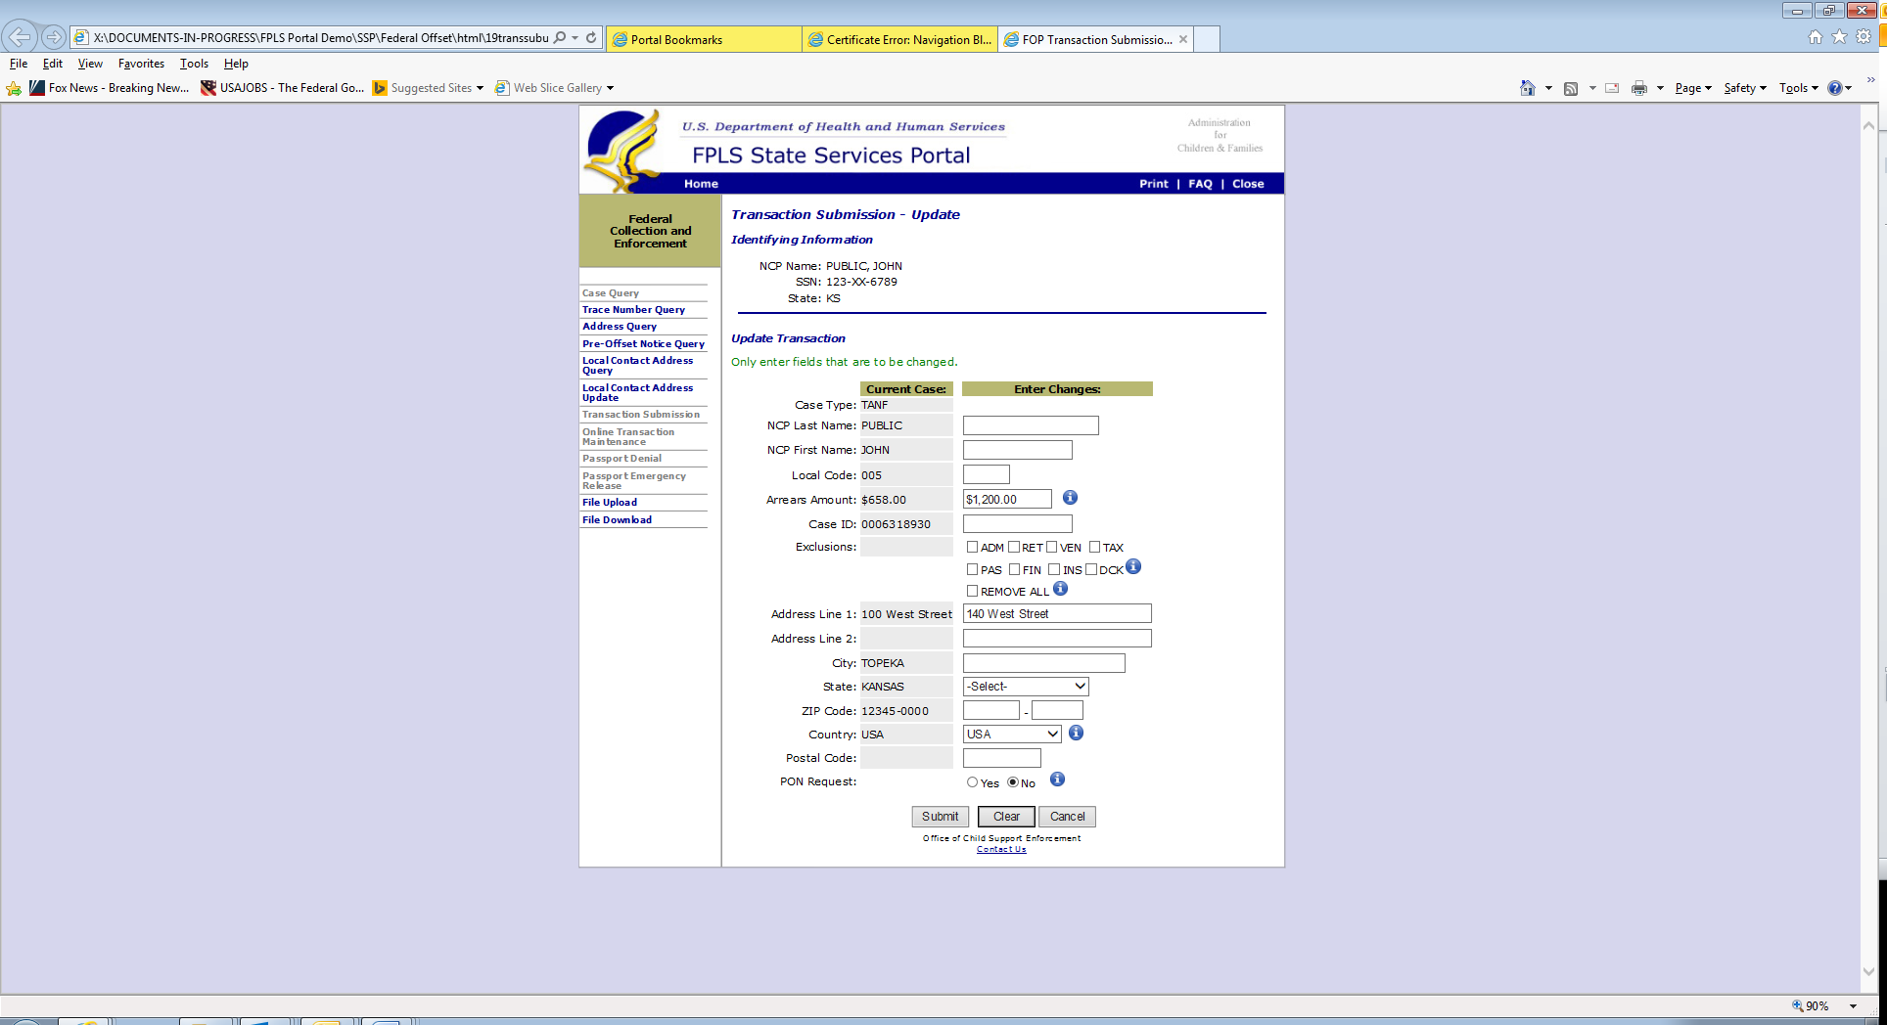Open the Contact Us link
The height and width of the screenshot is (1025, 1887).
[1001, 849]
